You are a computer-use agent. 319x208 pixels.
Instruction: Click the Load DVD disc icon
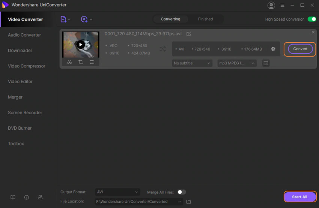pyautogui.click(x=84, y=19)
